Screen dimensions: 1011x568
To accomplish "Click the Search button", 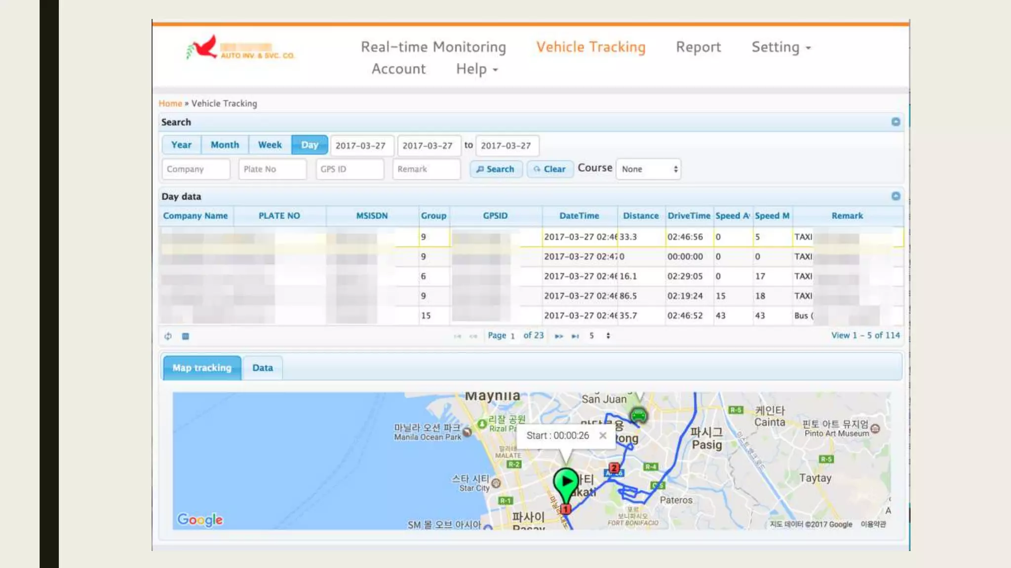I will [x=496, y=169].
